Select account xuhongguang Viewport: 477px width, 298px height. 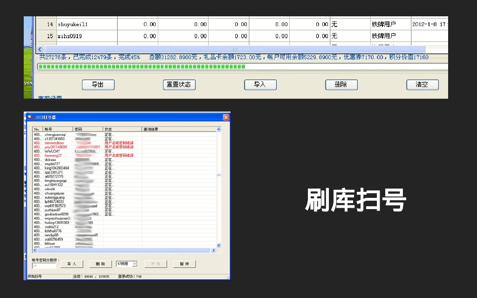coord(55,197)
